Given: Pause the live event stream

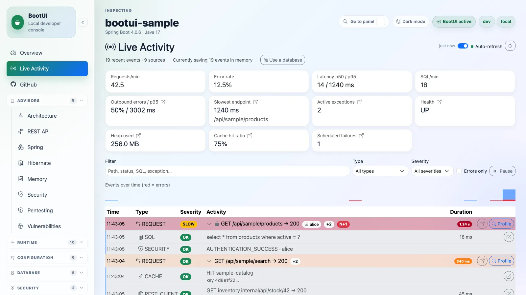Looking at the screenshot, I should pyautogui.click(x=502, y=171).
